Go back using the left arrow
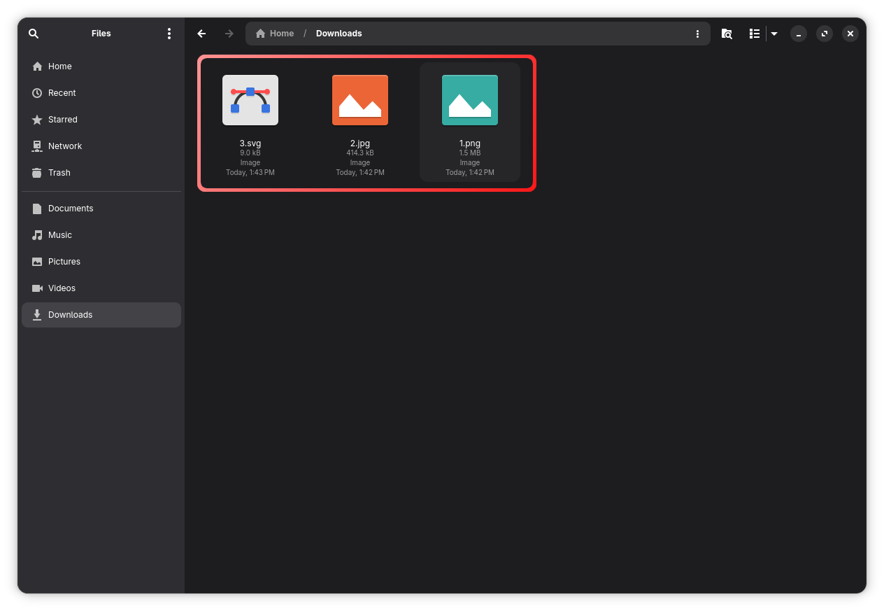Image resolution: width=884 pixels, height=611 pixels. [201, 34]
